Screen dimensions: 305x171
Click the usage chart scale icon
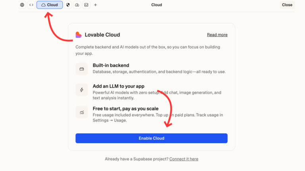click(x=81, y=112)
